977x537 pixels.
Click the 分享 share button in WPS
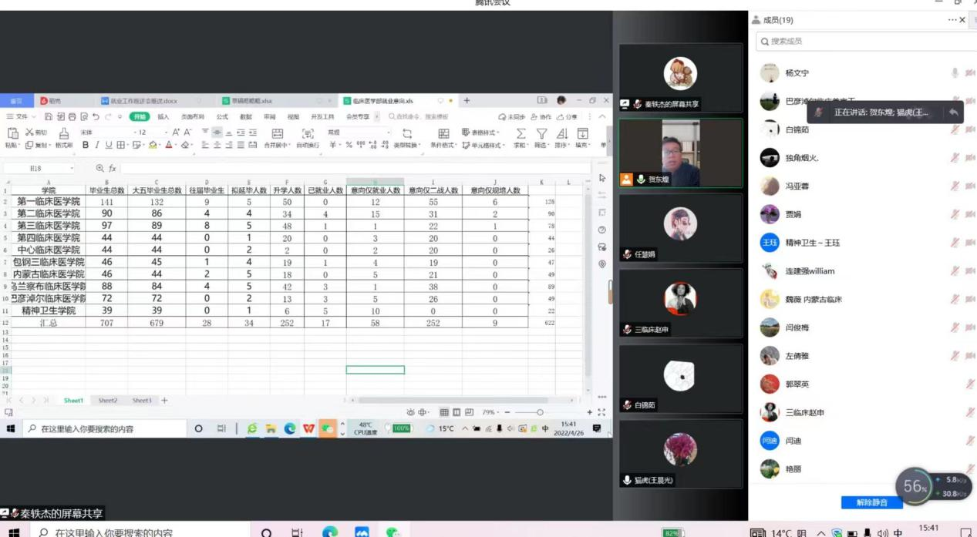pyautogui.click(x=568, y=117)
